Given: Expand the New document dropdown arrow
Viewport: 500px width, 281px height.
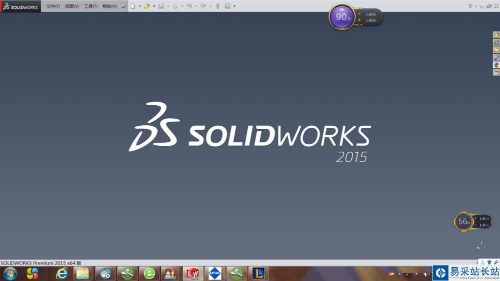Looking at the screenshot, I should [x=140, y=6].
